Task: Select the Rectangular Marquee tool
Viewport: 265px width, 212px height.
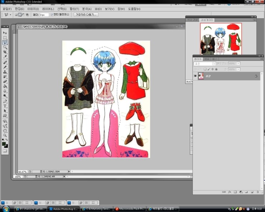Action: tap(5, 38)
